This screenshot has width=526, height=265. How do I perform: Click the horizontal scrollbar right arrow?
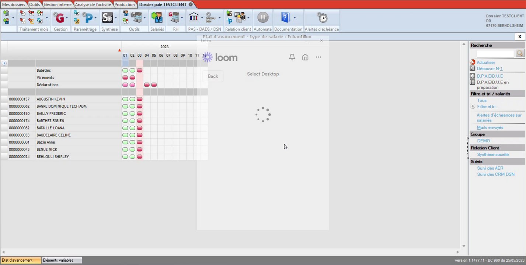point(458,252)
